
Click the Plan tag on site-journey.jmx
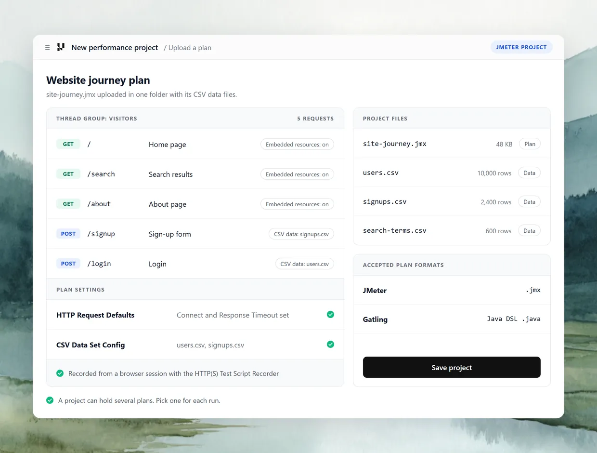click(x=530, y=144)
